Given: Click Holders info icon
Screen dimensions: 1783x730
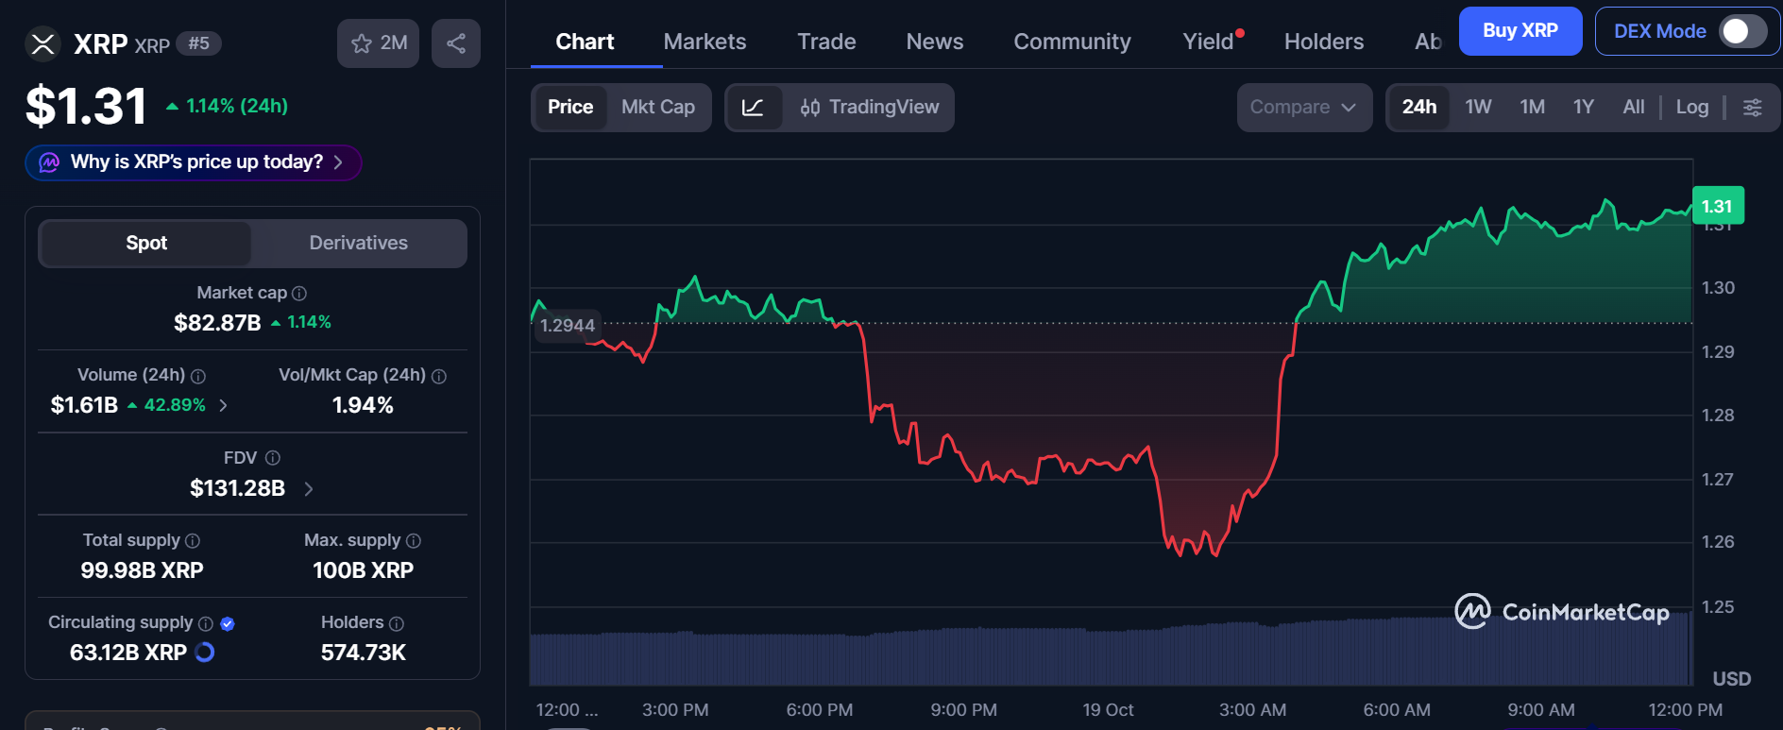Looking at the screenshot, I should pyautogui.click(x=397, y=623).
